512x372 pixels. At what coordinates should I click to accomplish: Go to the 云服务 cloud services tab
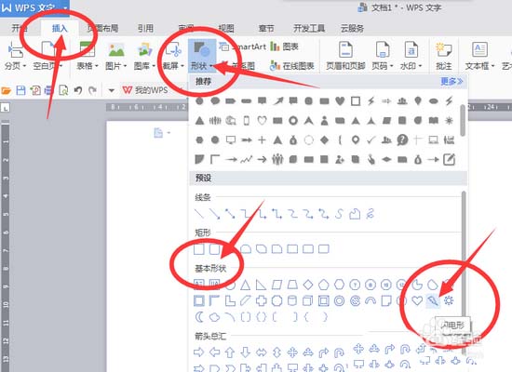352,29
